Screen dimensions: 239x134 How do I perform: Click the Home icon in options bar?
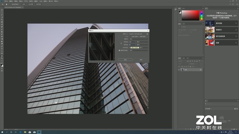[3, 4]
